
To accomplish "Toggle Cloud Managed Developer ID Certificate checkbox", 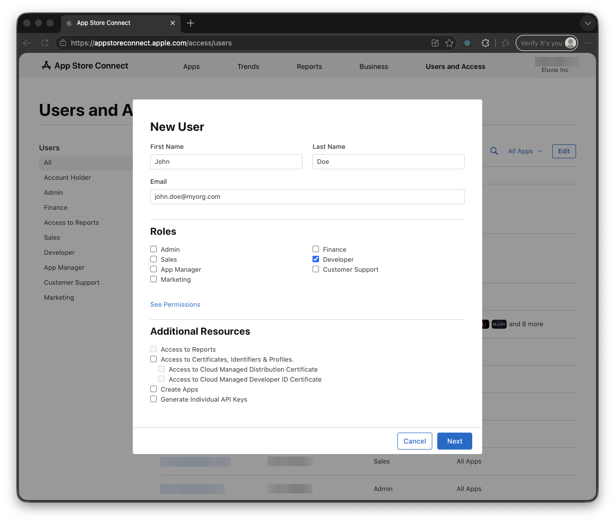I will [x=162, y=379].
